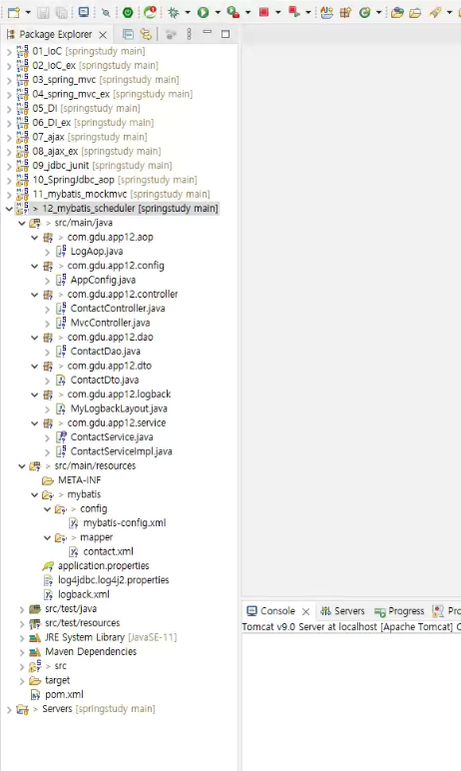
Task: Click the green Run button
Action: coord(203,12)
